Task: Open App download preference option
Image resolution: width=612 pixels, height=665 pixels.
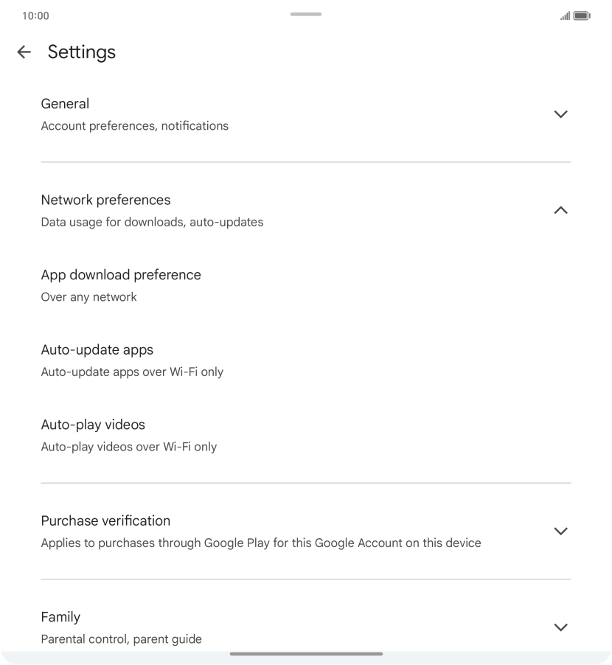Action: [121, 275]
